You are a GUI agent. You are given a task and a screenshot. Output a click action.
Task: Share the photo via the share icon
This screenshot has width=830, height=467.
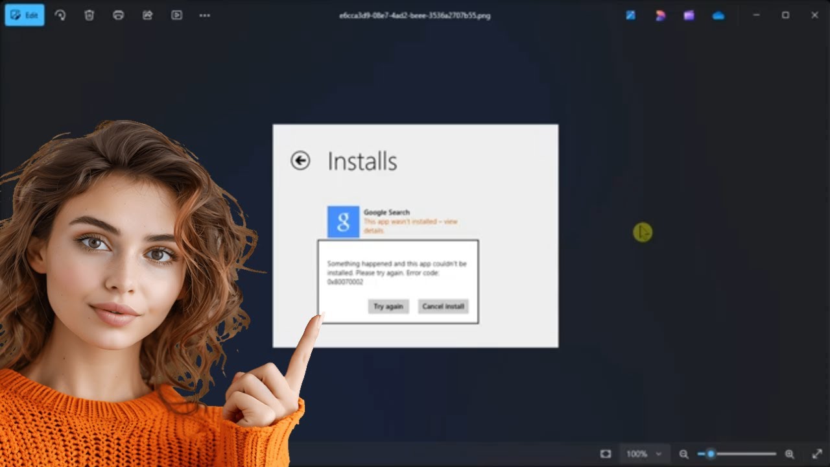tap(148, 15)
